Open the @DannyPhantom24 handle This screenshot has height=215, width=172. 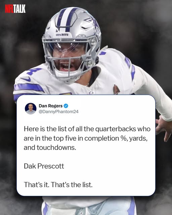pos(58,112)
